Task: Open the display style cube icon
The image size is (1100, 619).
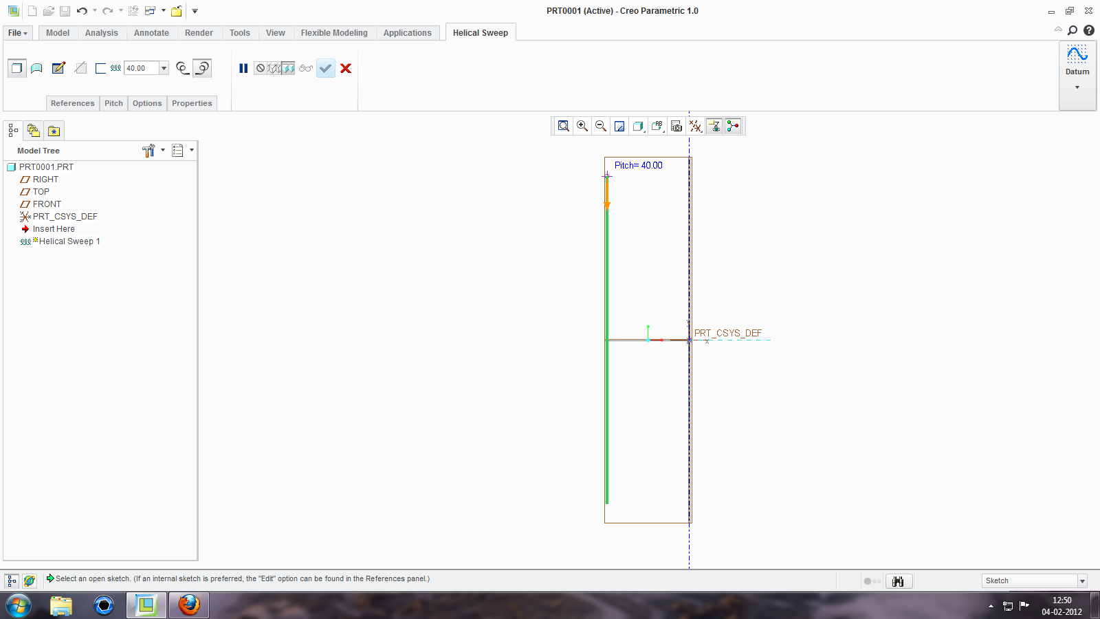Action: [x=638, y=126]
